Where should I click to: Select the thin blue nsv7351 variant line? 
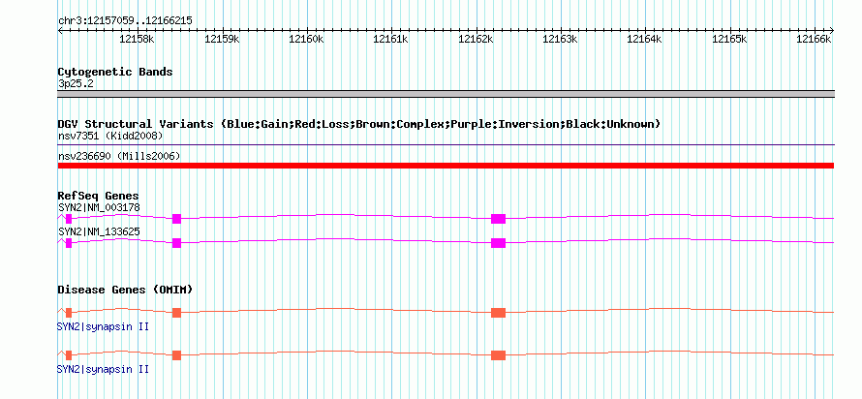[446, 145]
